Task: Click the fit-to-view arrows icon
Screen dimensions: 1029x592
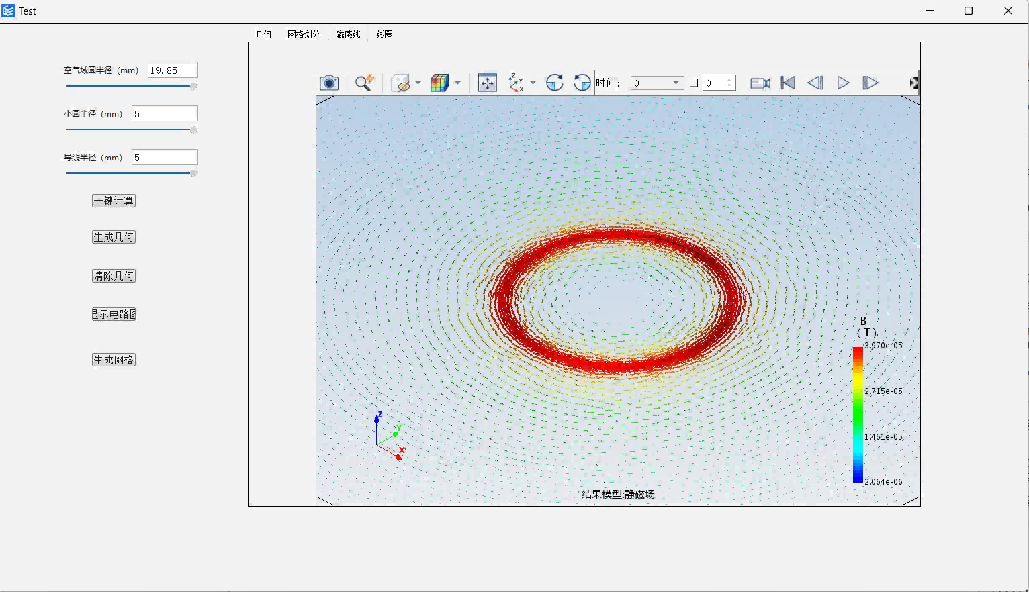Action: point(487,83)
